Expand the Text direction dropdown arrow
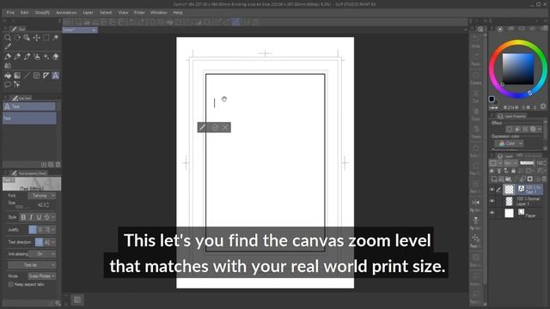Image resolution: width=550 pixels, height=309 pixels. coord(53,242)
